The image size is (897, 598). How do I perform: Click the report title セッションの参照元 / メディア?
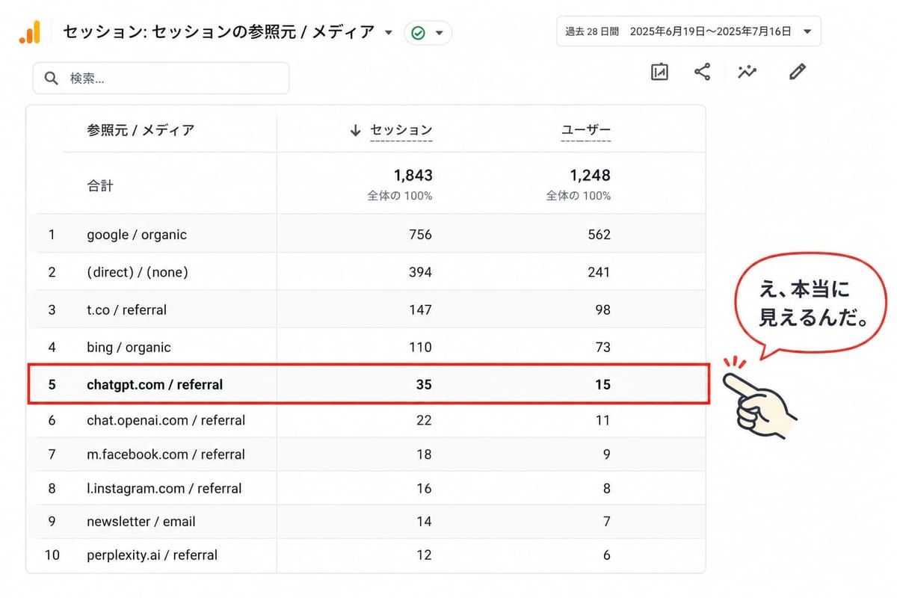coord(263,32)
